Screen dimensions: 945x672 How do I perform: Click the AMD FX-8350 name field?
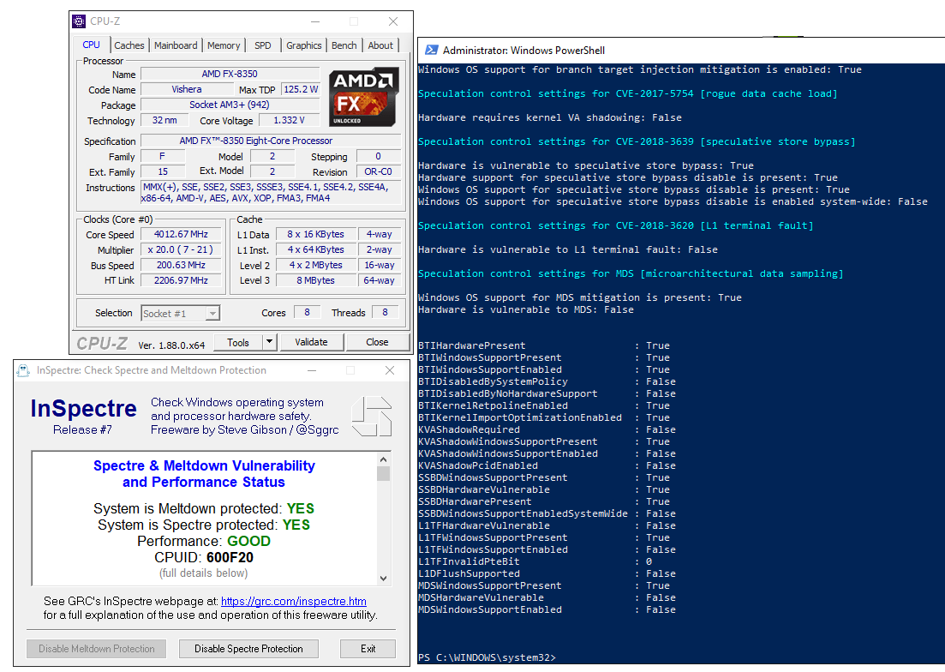point(230,74)
